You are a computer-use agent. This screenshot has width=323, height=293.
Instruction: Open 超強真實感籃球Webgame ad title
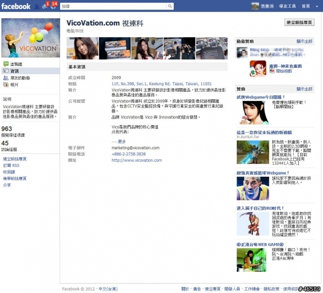[262, 173]
